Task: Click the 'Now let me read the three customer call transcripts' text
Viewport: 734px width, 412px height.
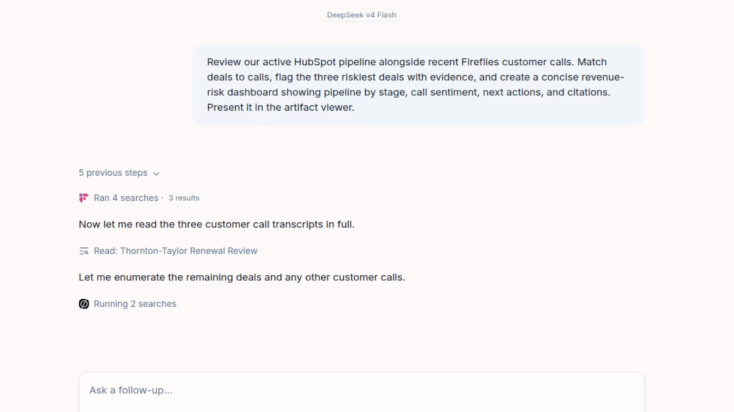Action: pyautogui.click(x=216, y=224)
